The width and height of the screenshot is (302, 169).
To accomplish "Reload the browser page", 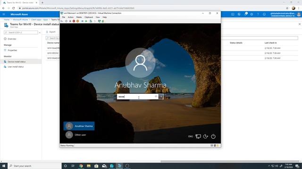I will pyautogui.click(x=14, y=8).
